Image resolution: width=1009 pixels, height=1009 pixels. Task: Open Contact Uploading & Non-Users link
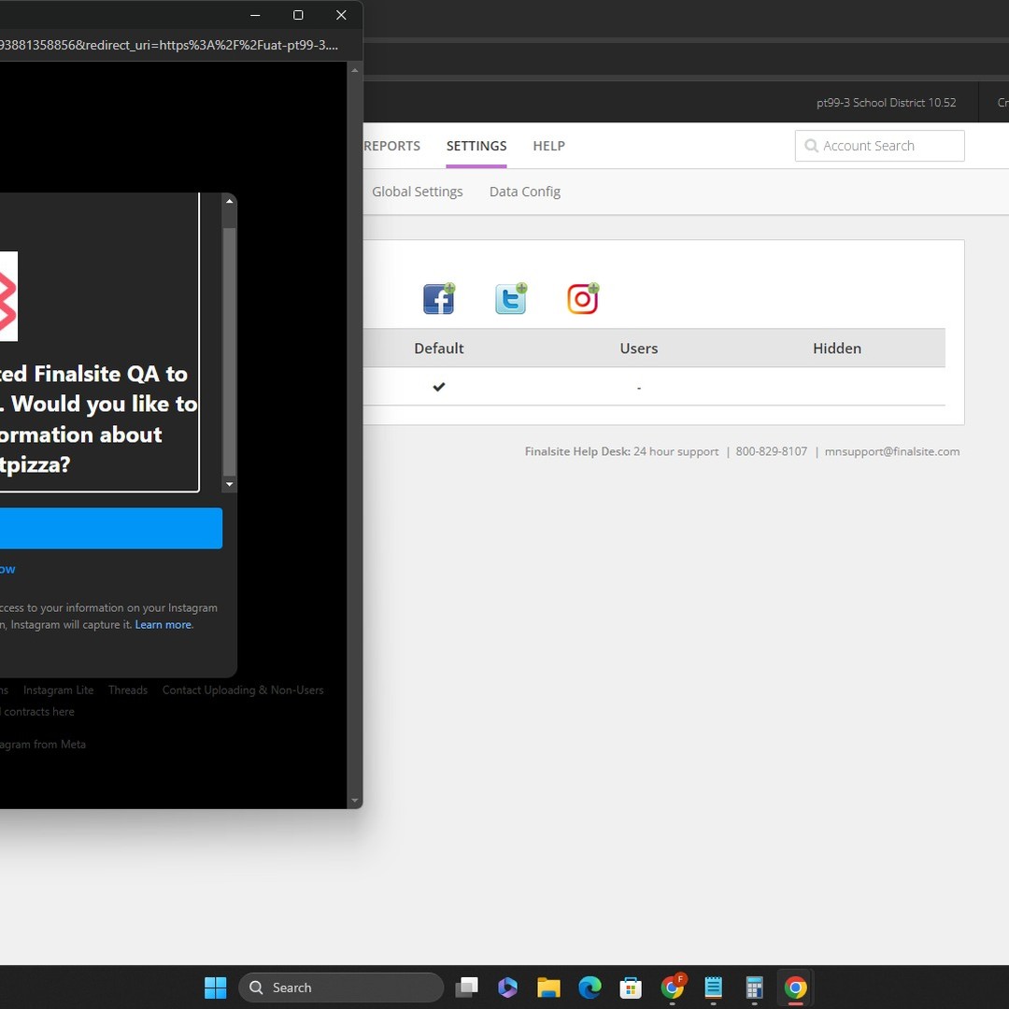(243, 689)
